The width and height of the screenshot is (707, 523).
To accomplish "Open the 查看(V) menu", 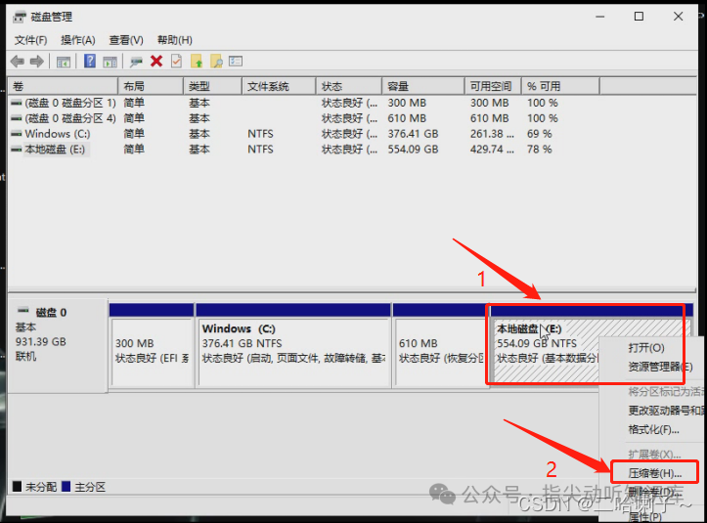I will [x=126, y=40].
